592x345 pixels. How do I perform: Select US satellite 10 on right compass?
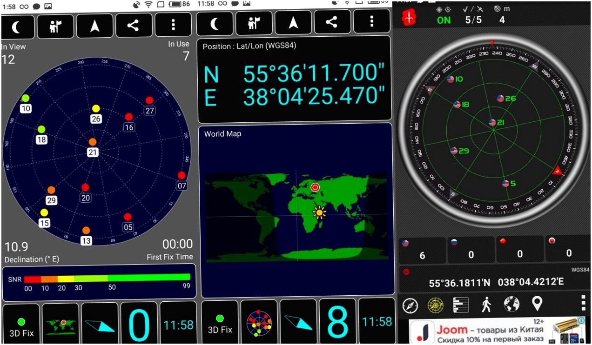[455, 79]
